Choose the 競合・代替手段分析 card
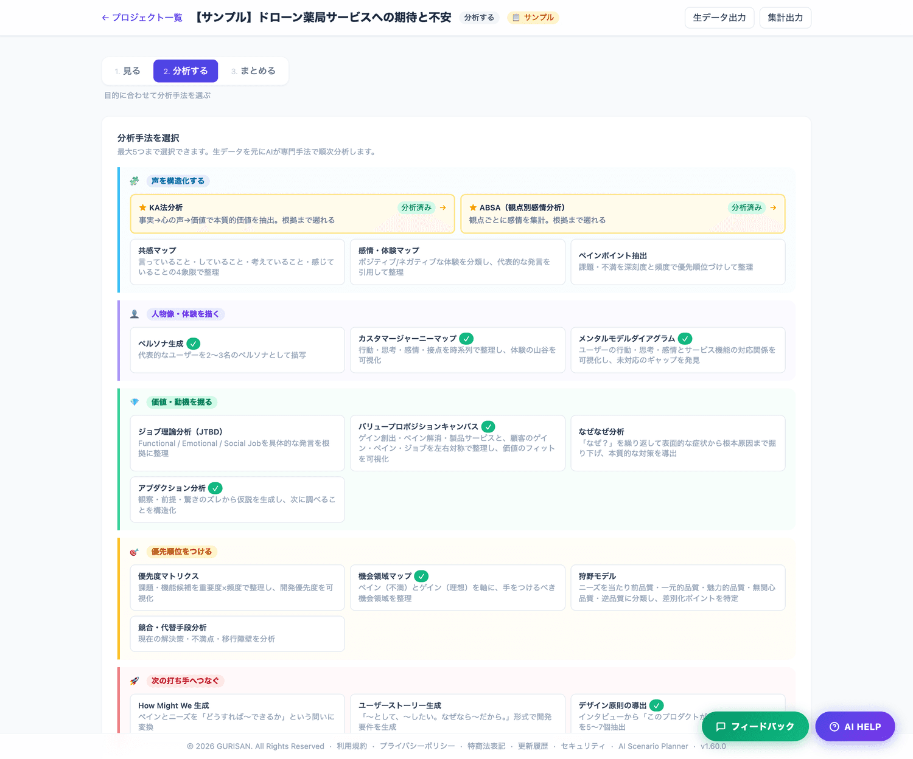The width and height of the screenshot is (913, 759). (237, 634)
